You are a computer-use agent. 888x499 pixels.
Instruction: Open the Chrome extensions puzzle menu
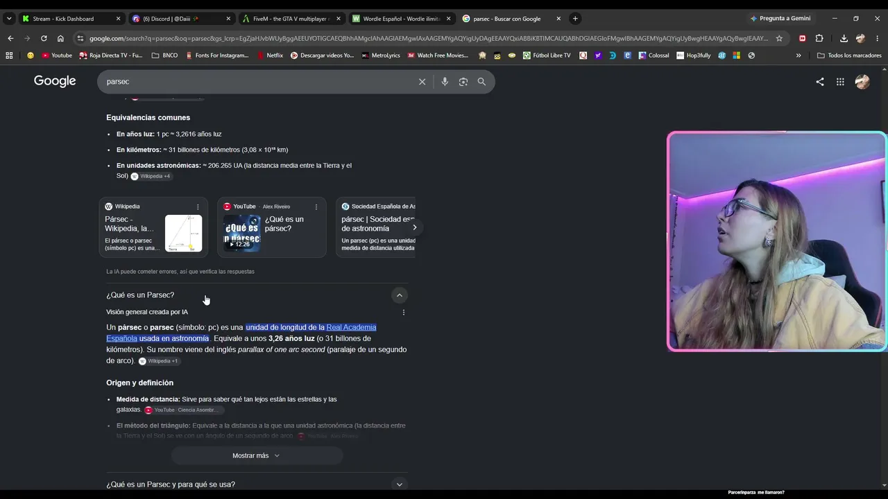[819, 38]
